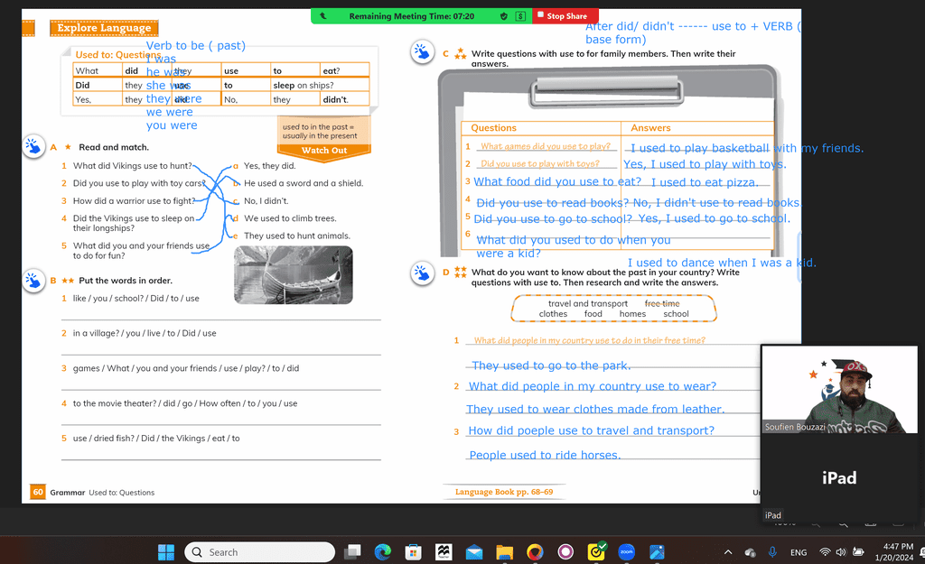
Task: Click the Viking ship photo
Action: 294,275
